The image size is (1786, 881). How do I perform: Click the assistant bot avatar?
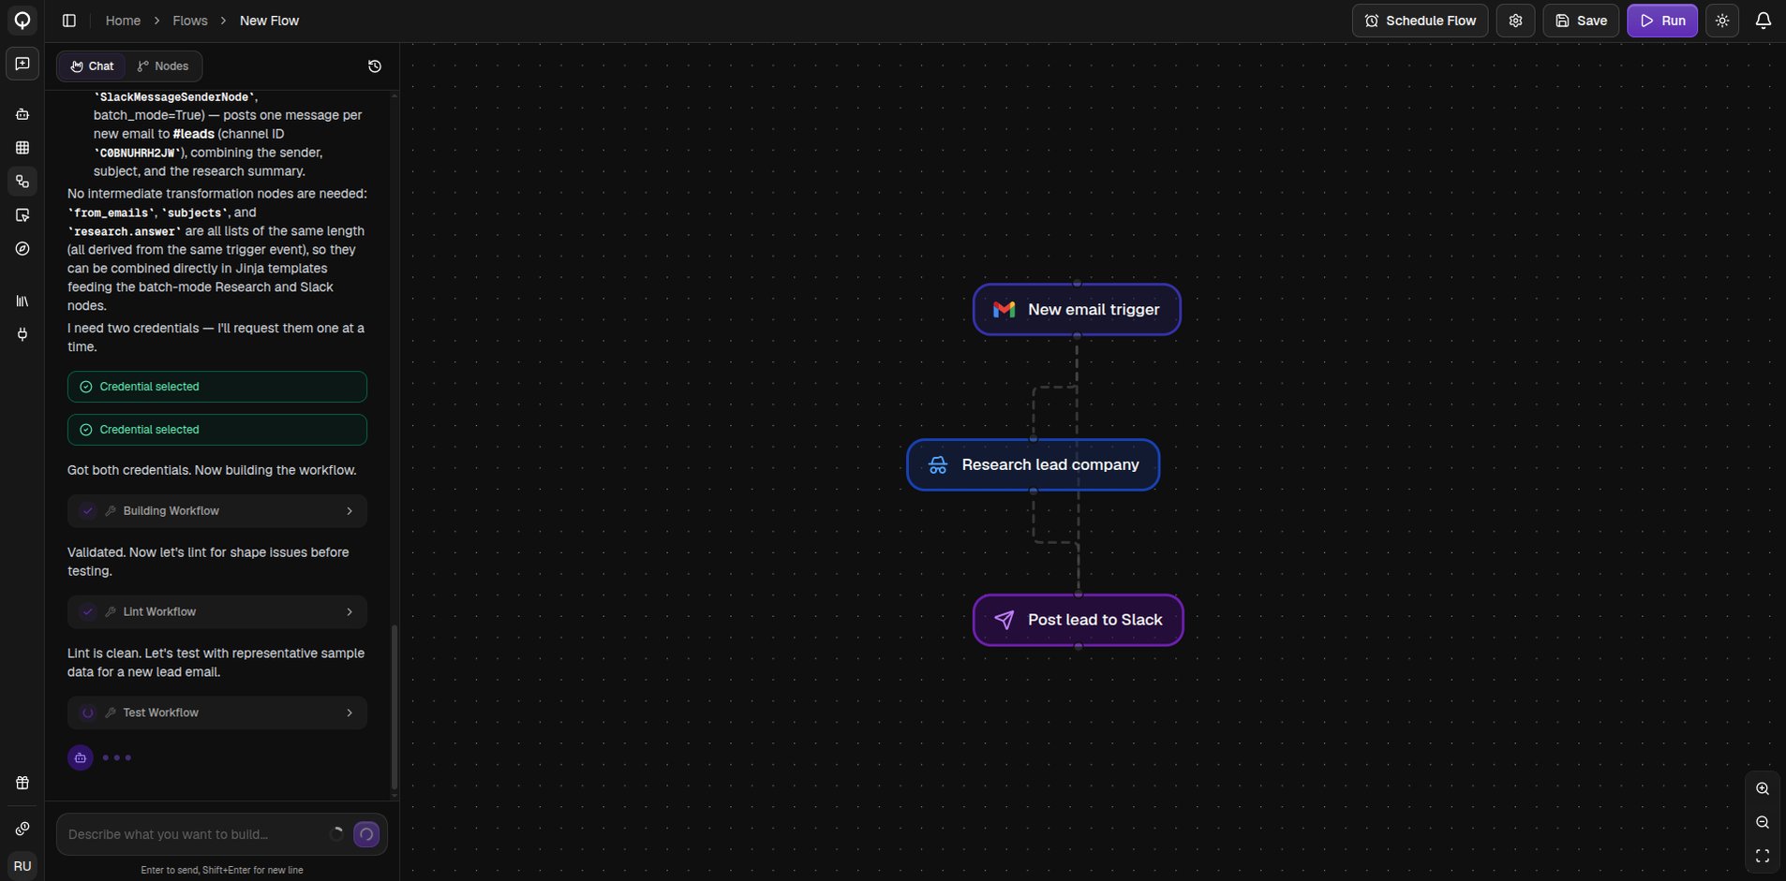coord(81,757)
